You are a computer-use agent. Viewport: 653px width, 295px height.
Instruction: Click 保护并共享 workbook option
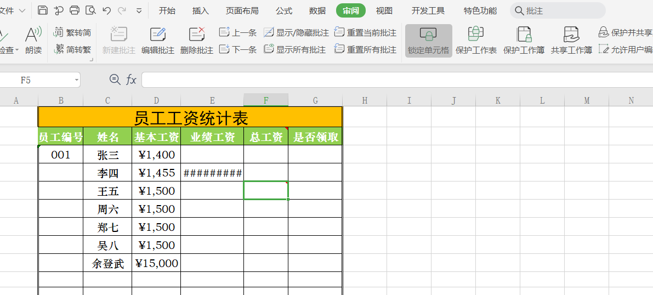pyautogui.click(x=625, y=32)
